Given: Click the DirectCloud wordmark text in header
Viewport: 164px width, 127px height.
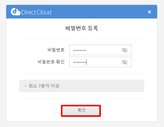Looking at the screenshot, I should tap(36, 12).
